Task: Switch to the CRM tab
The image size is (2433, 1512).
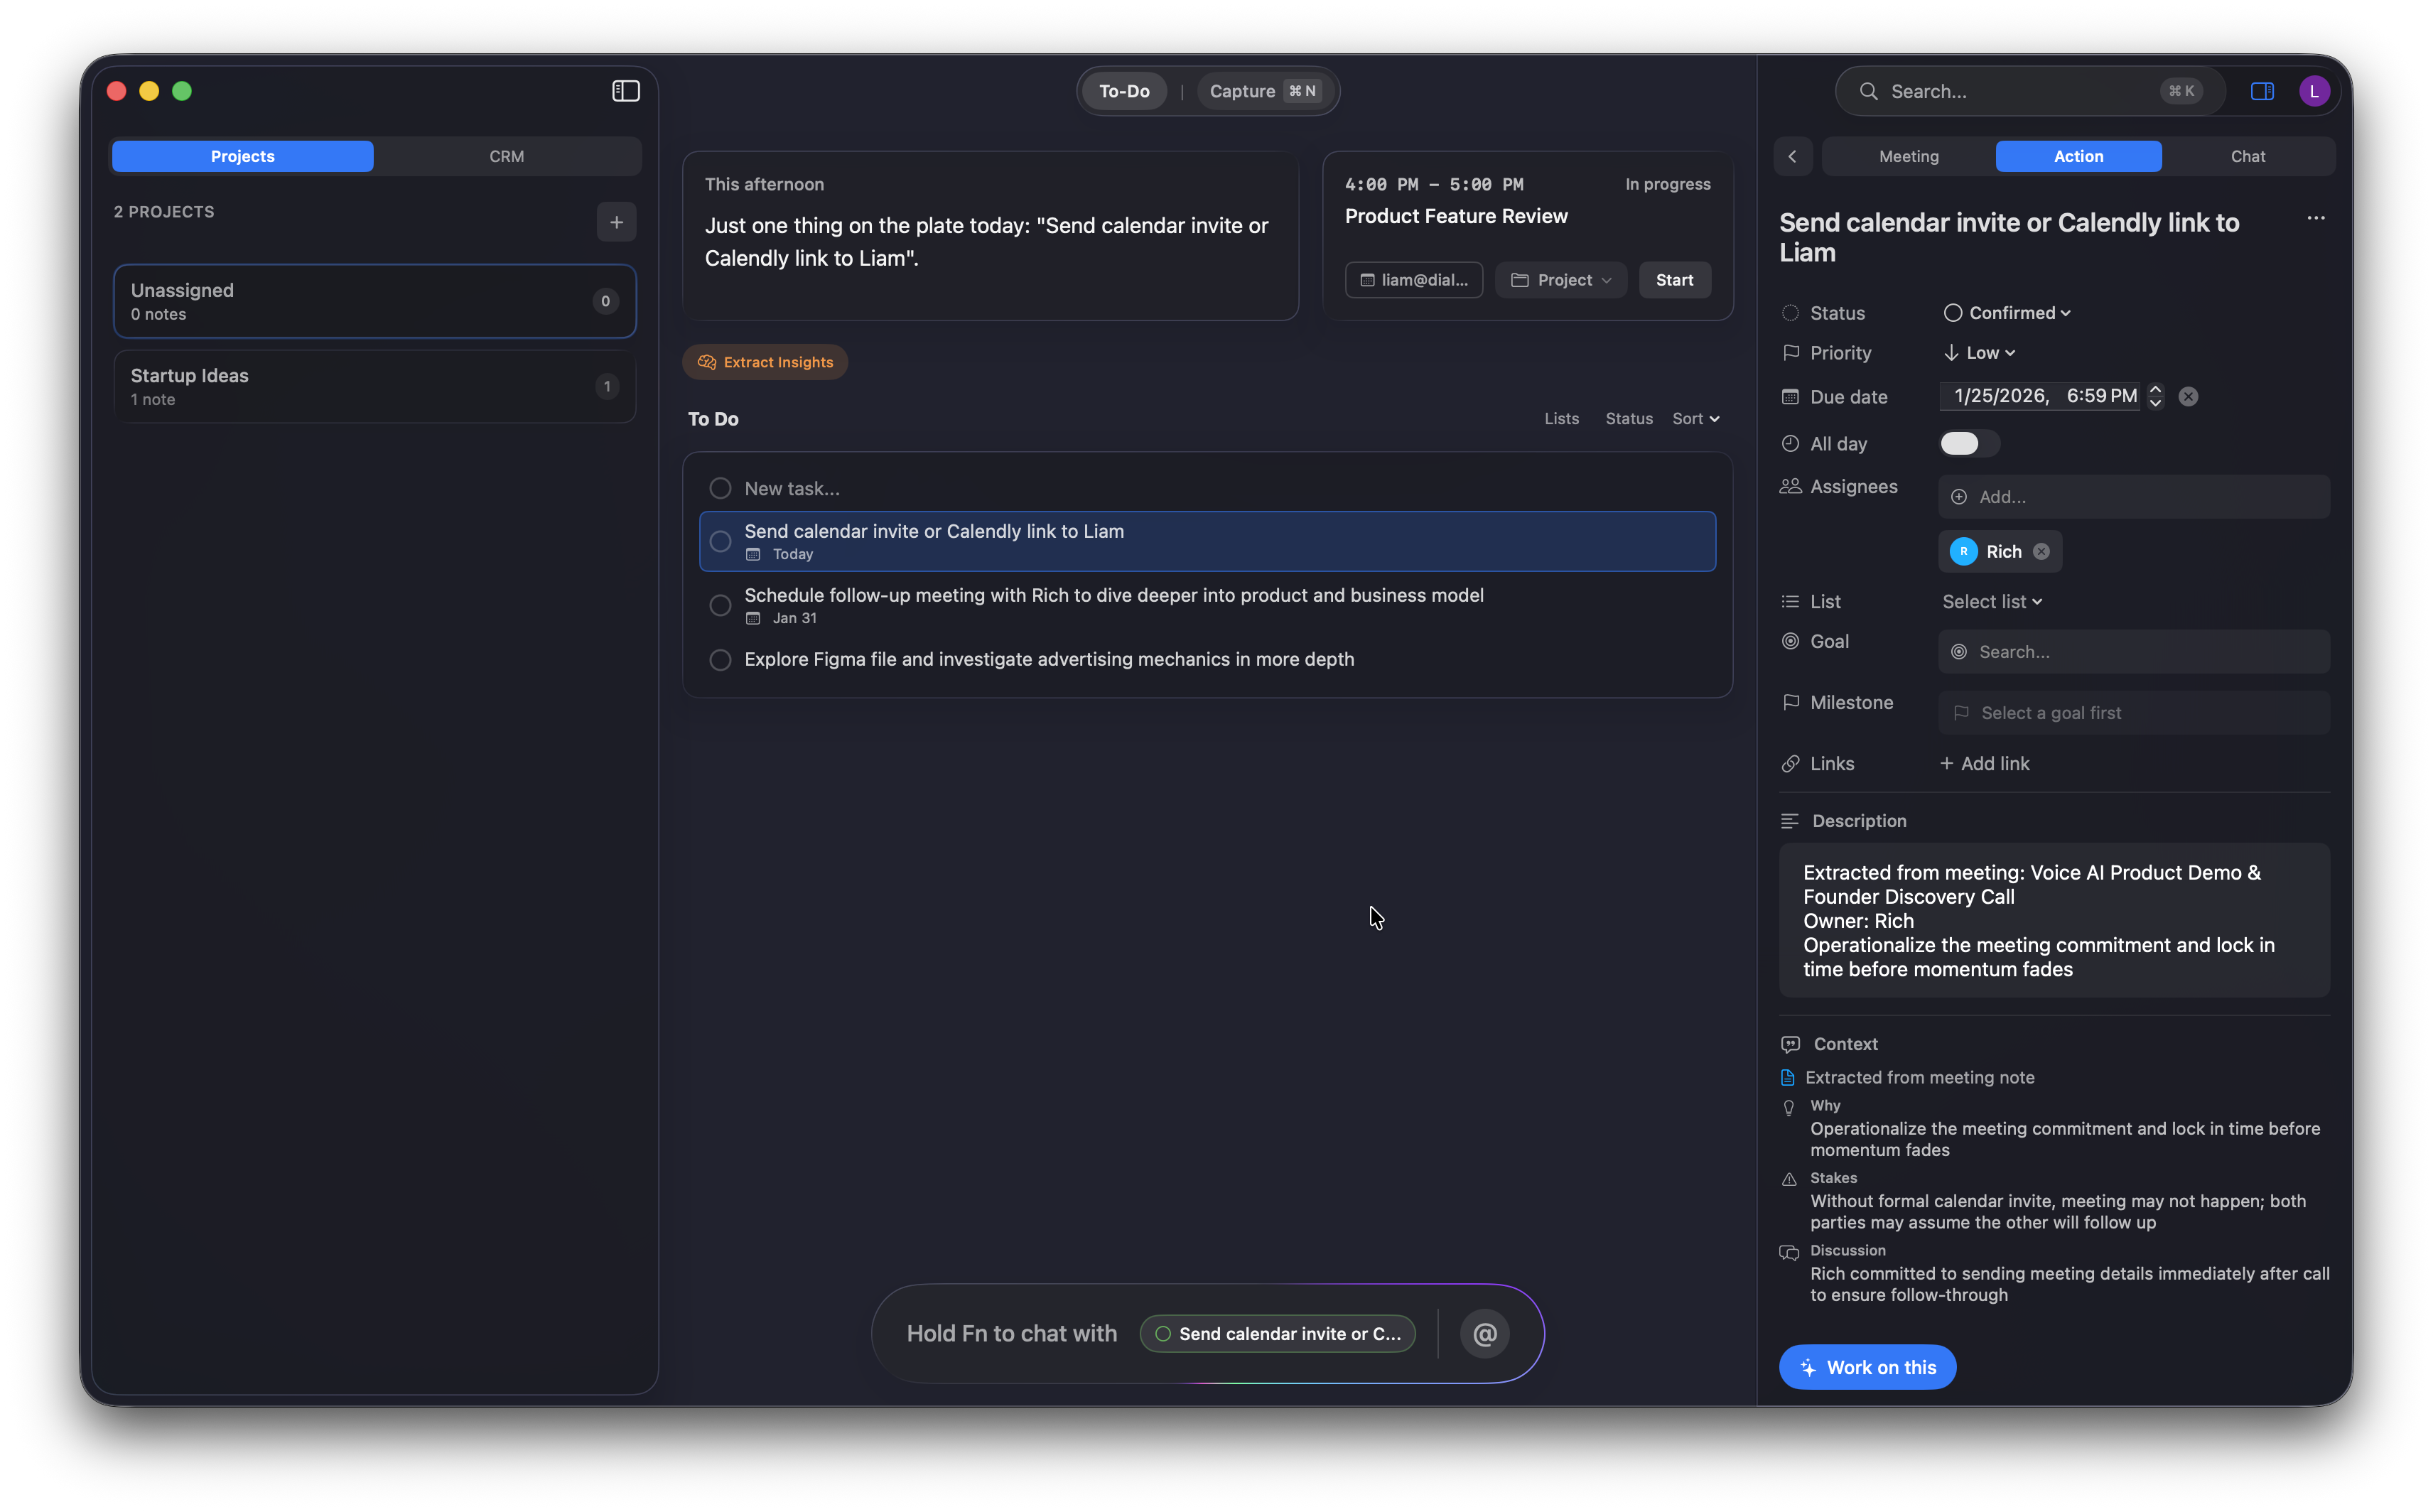Action: pos(506,156)
